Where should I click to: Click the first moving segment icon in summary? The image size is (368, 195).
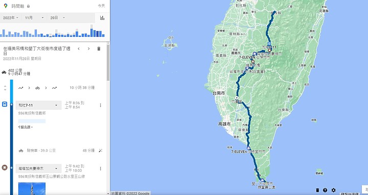[x=21, y=88]
